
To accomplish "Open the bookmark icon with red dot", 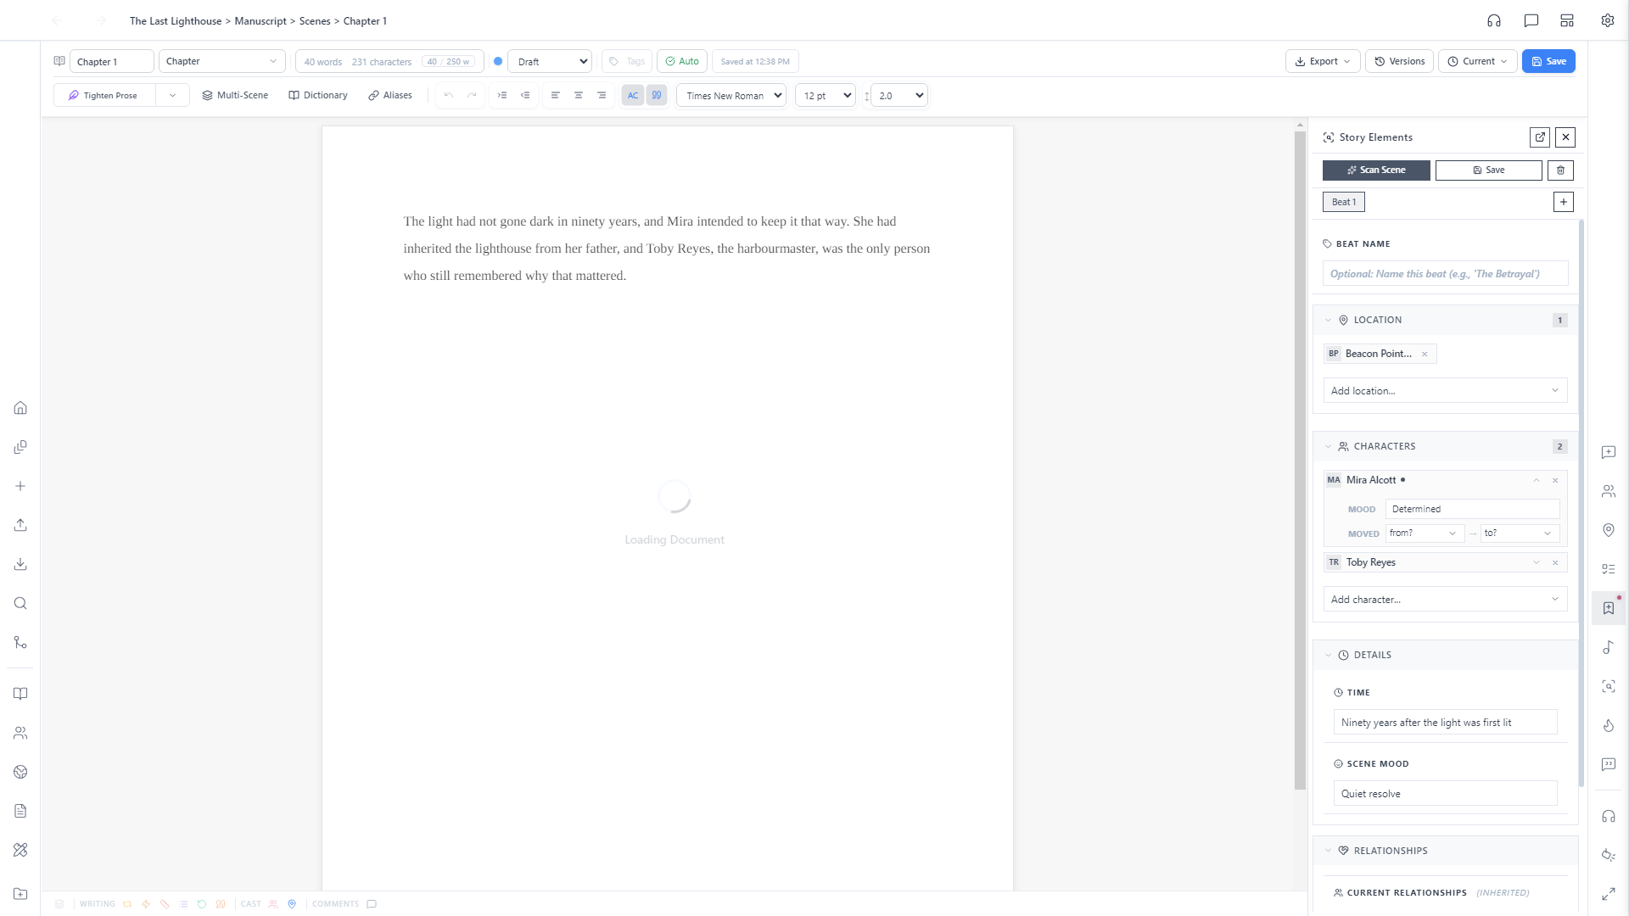I will click(x=1609, y=608).
